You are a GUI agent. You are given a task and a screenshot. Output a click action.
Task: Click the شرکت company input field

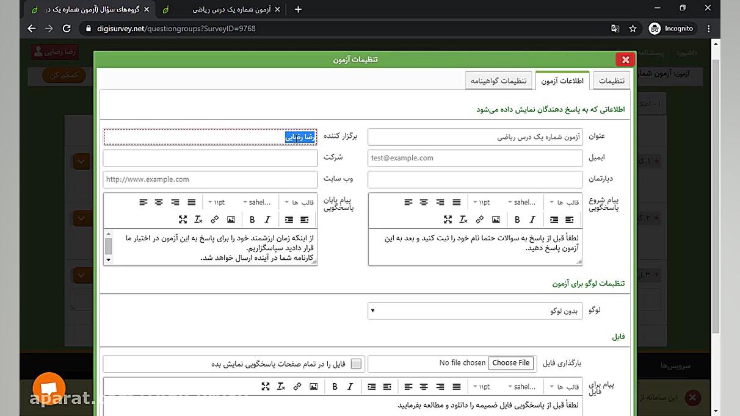(x=210, y=158)
